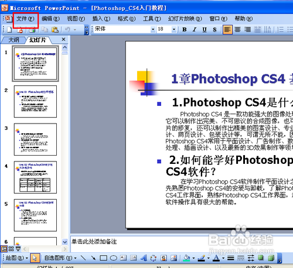This screenshot has width=293, height=268.
Task: Click the notes area 单击此处添加备注
Action: [94, 242]
